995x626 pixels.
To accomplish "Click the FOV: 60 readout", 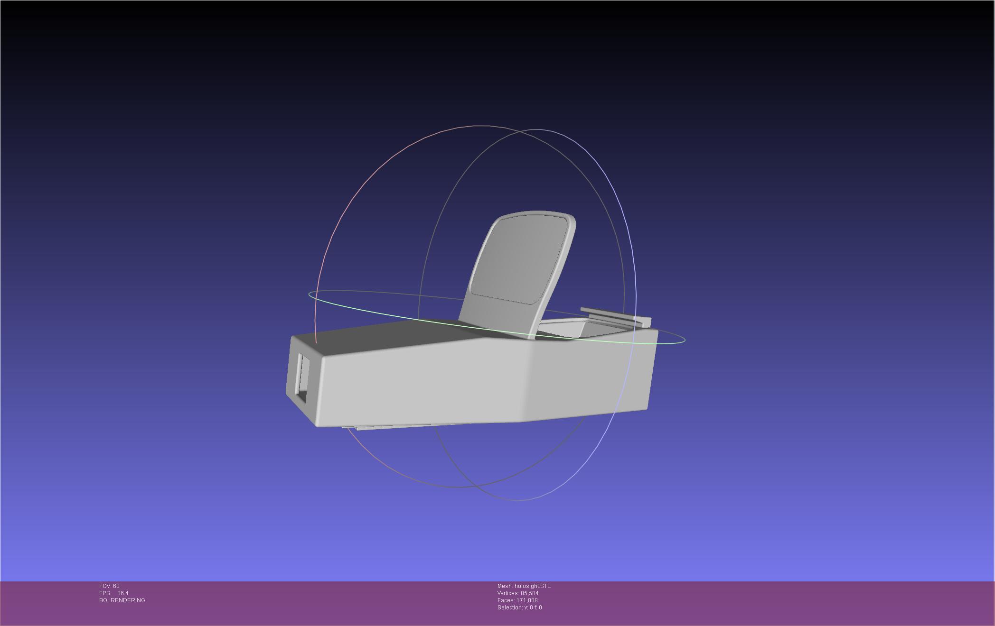I will [x=109, y=586].
